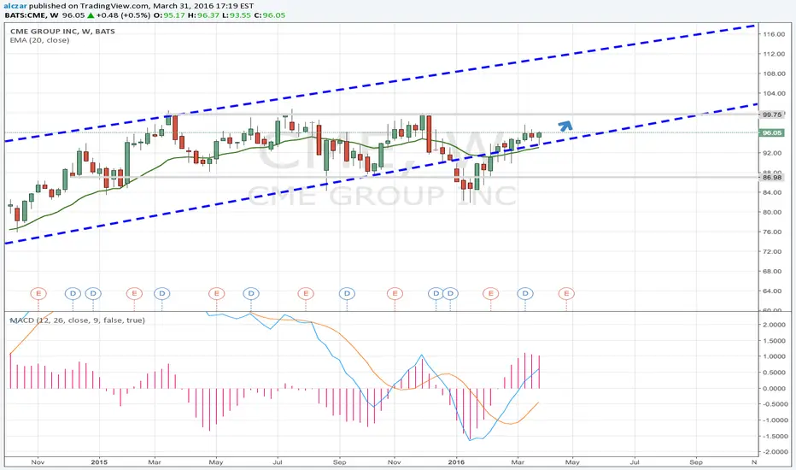Click the earnings E marker above Nov 2015
Viewport: 796px width, 470px height.
(395, 293)
